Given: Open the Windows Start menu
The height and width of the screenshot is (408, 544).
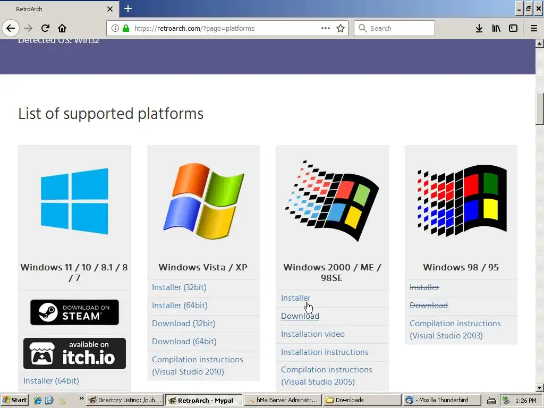Looking at the screenshot, I should (x=14, y=400).
